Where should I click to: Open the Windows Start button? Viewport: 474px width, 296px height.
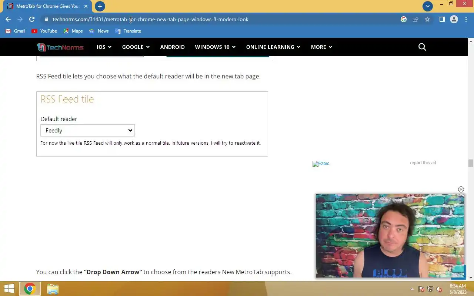point(9,289)
